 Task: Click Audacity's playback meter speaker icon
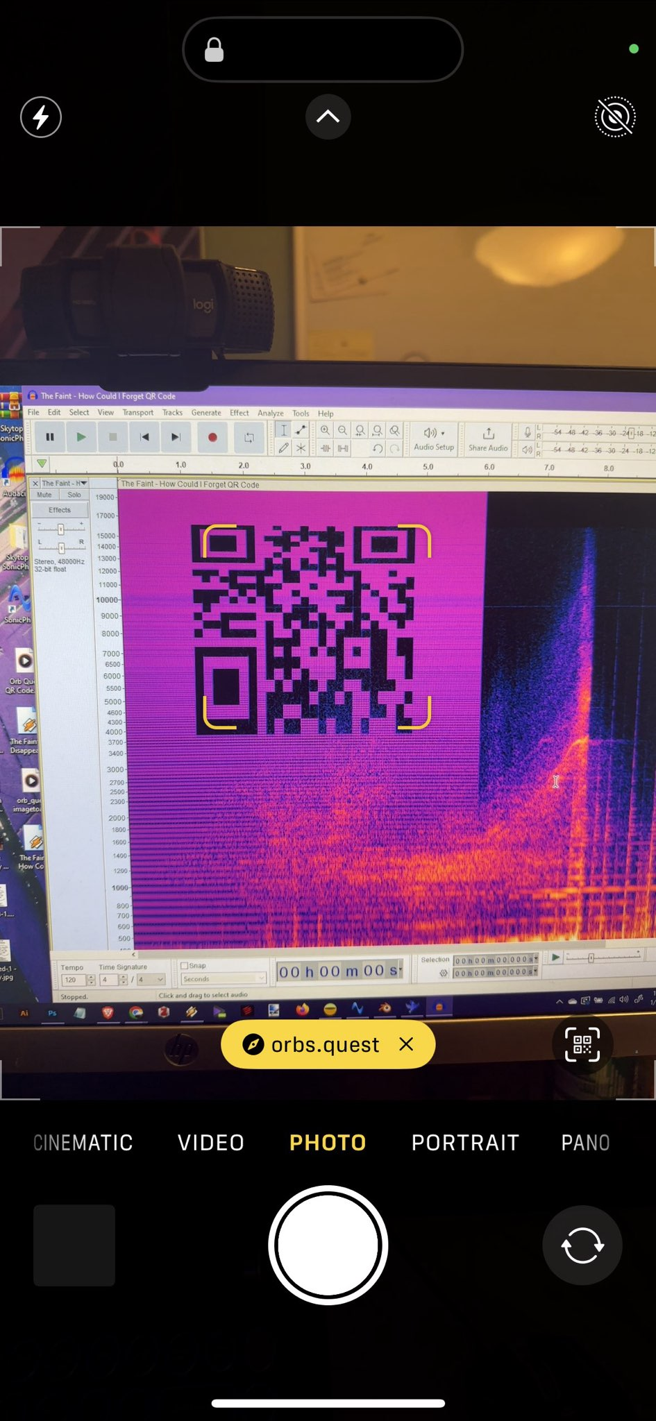527,450
